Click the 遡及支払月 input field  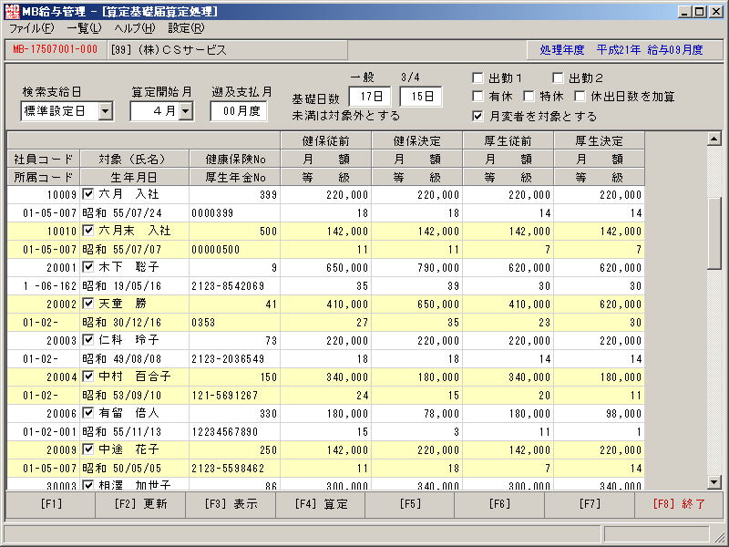point(239,111)
